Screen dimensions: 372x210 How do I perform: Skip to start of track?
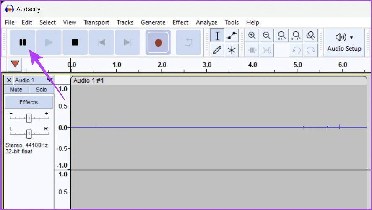[x=101, y=42]
